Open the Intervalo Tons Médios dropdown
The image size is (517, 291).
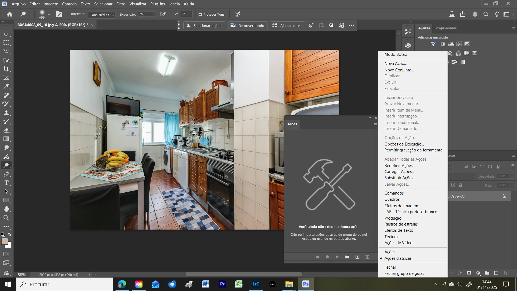102,15
